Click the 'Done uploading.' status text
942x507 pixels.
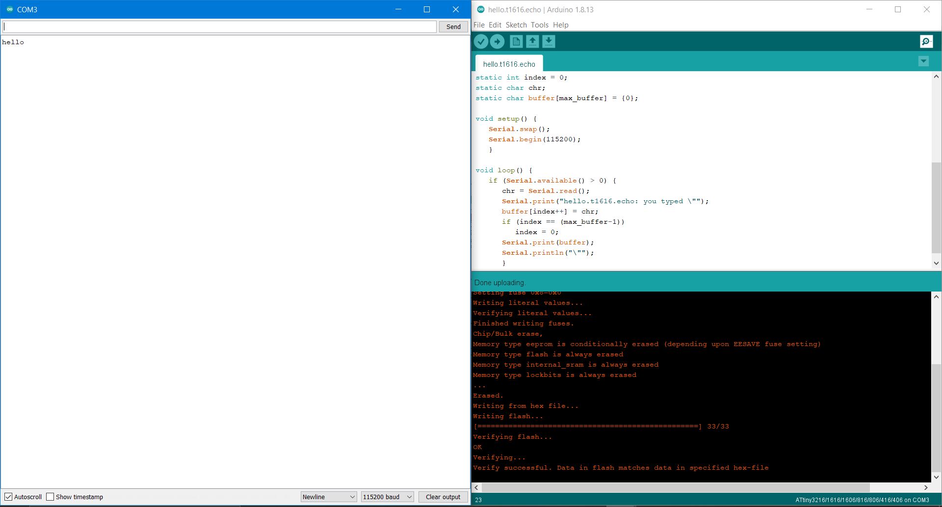tap(500, 283)
